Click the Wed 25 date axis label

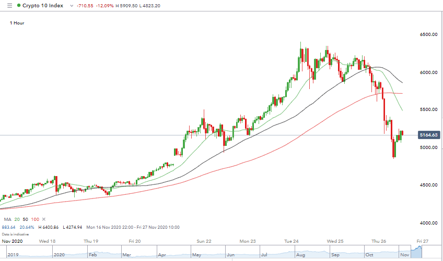[335, 241]
